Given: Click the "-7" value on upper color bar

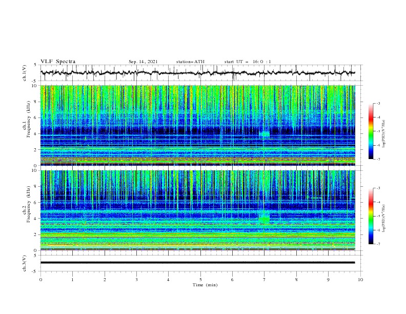Looking at the screenshot, I should point(378,159).
